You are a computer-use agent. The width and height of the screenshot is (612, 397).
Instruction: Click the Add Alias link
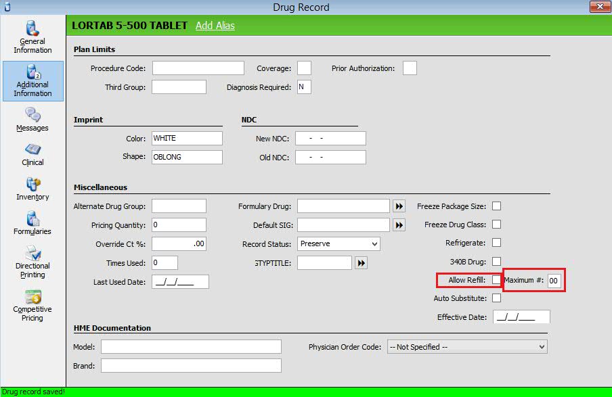[215, 25]
